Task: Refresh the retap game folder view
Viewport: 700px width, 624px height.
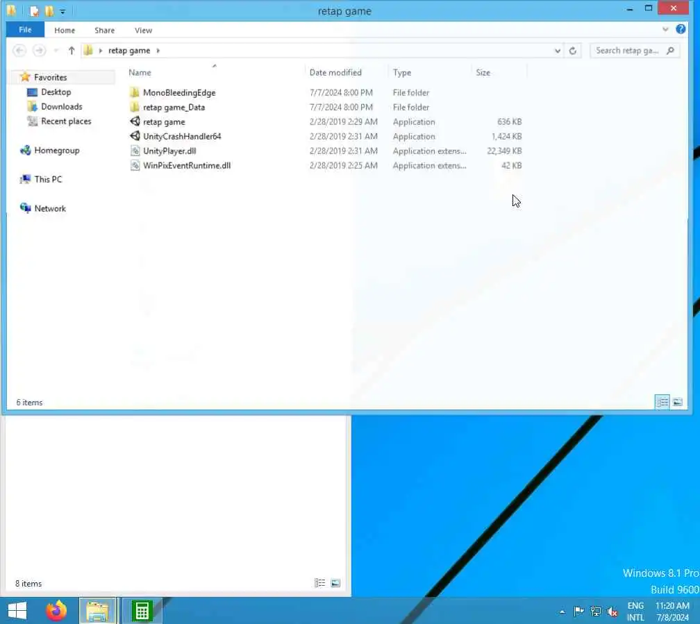Action: click(573, 51)
